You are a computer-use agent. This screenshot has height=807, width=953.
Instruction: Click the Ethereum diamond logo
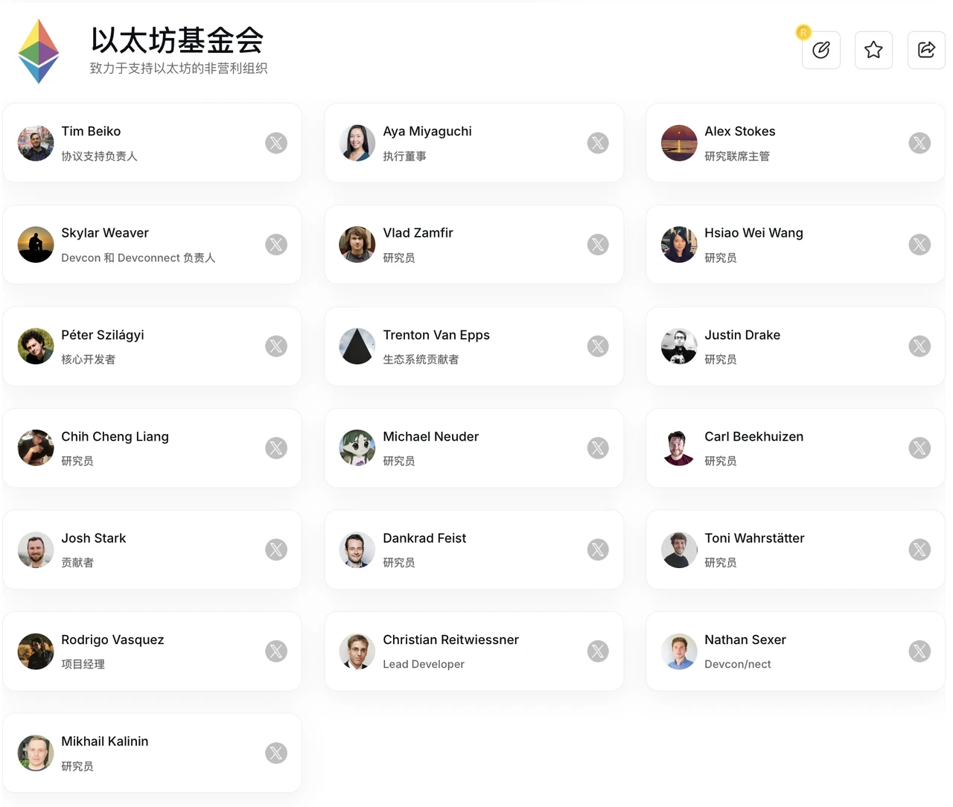click(x=38, y=50)
